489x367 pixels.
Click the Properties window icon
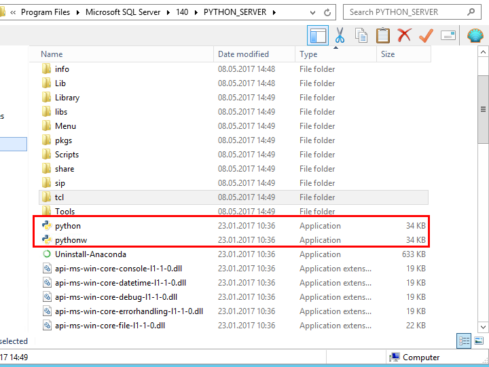tap(448, 35)
